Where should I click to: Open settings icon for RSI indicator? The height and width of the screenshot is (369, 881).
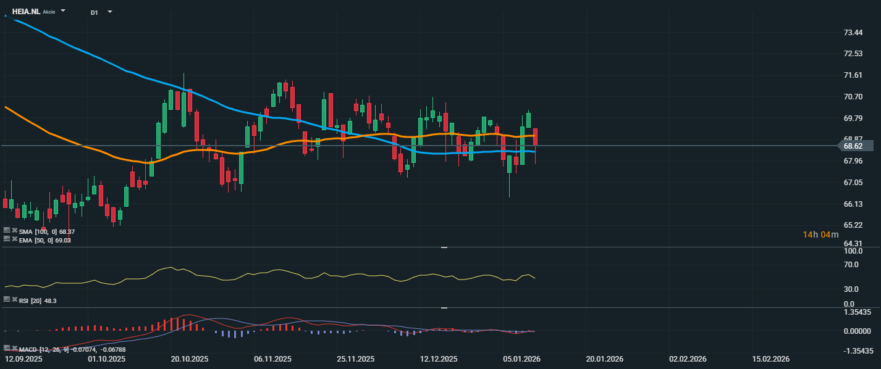7,300
